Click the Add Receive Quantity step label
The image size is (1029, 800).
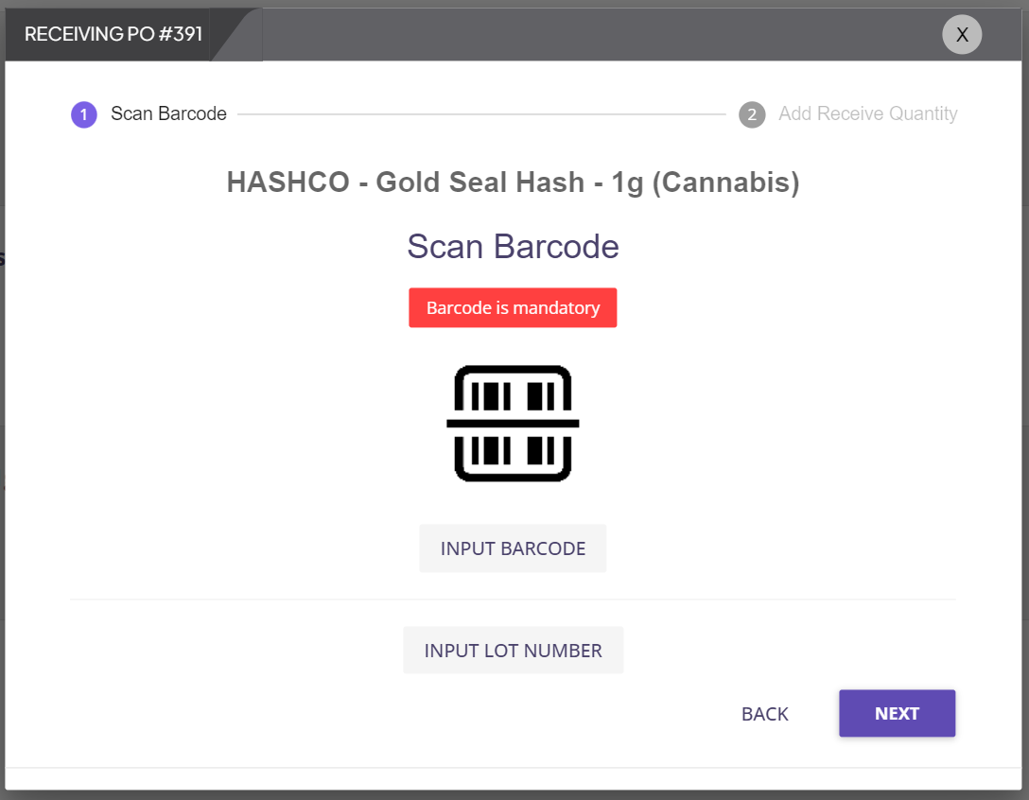(867, 113)
